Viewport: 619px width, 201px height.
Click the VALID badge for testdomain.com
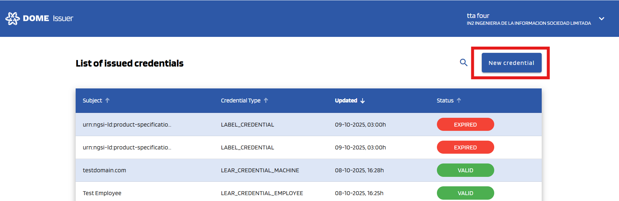tap(465, 170)
